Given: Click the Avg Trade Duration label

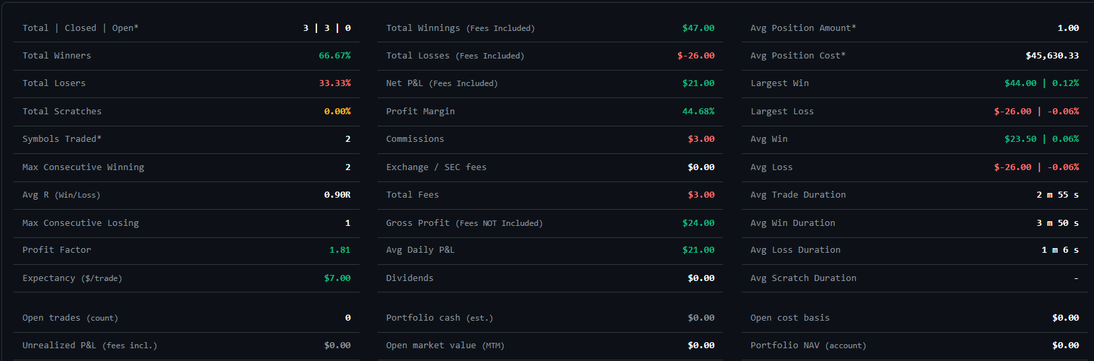Looking at the screenshot, I should point(798,195).
